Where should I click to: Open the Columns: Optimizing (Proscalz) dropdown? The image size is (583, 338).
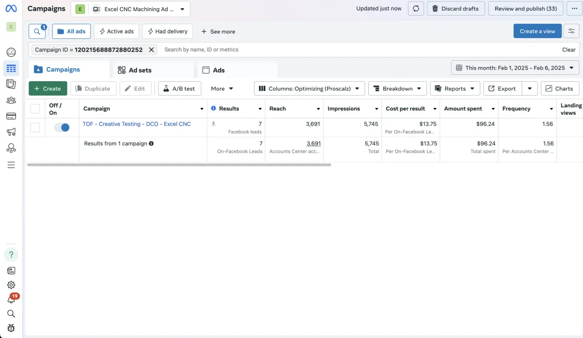[309, 89]
